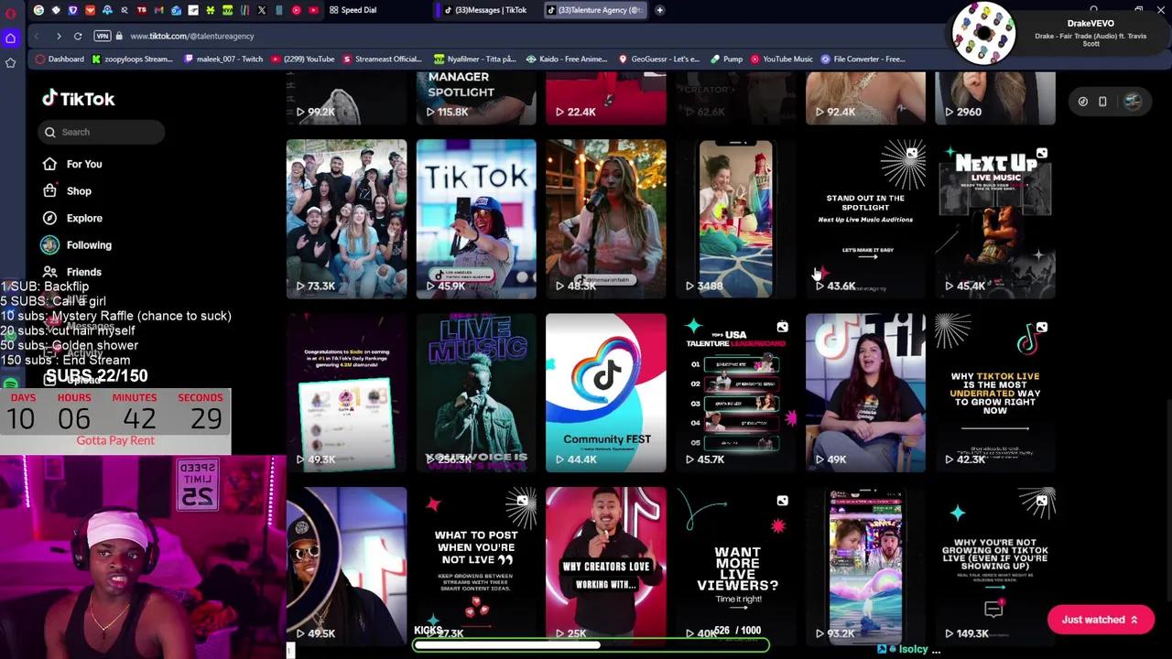
Task: Open the Explore page
Action: click(x=71, y=218)
